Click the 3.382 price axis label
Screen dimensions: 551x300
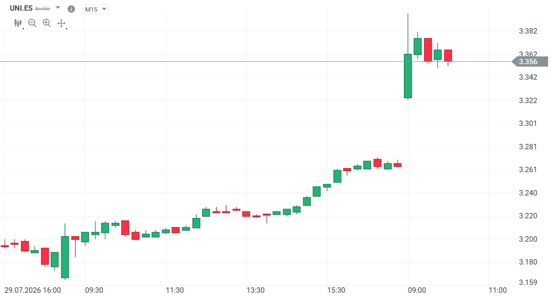(x=528, y=31)
